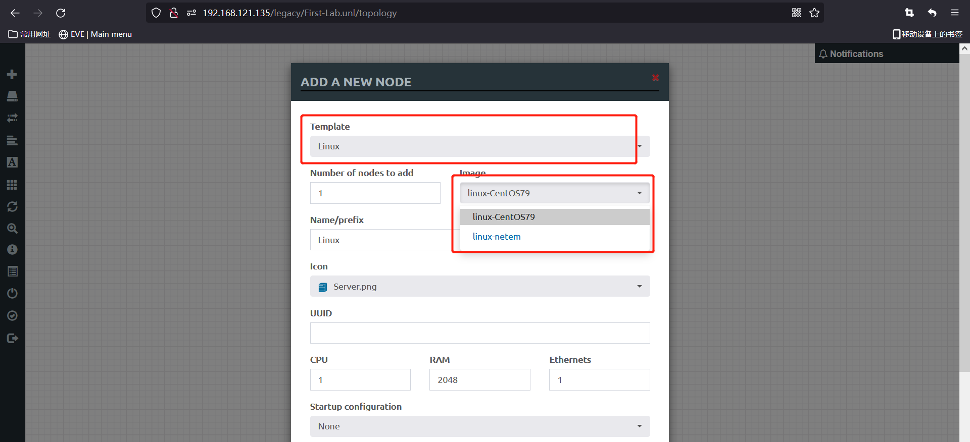This screenshot has width=970, height=442.
Task: Click the shield tracking-protection icon
Action: 156,13
